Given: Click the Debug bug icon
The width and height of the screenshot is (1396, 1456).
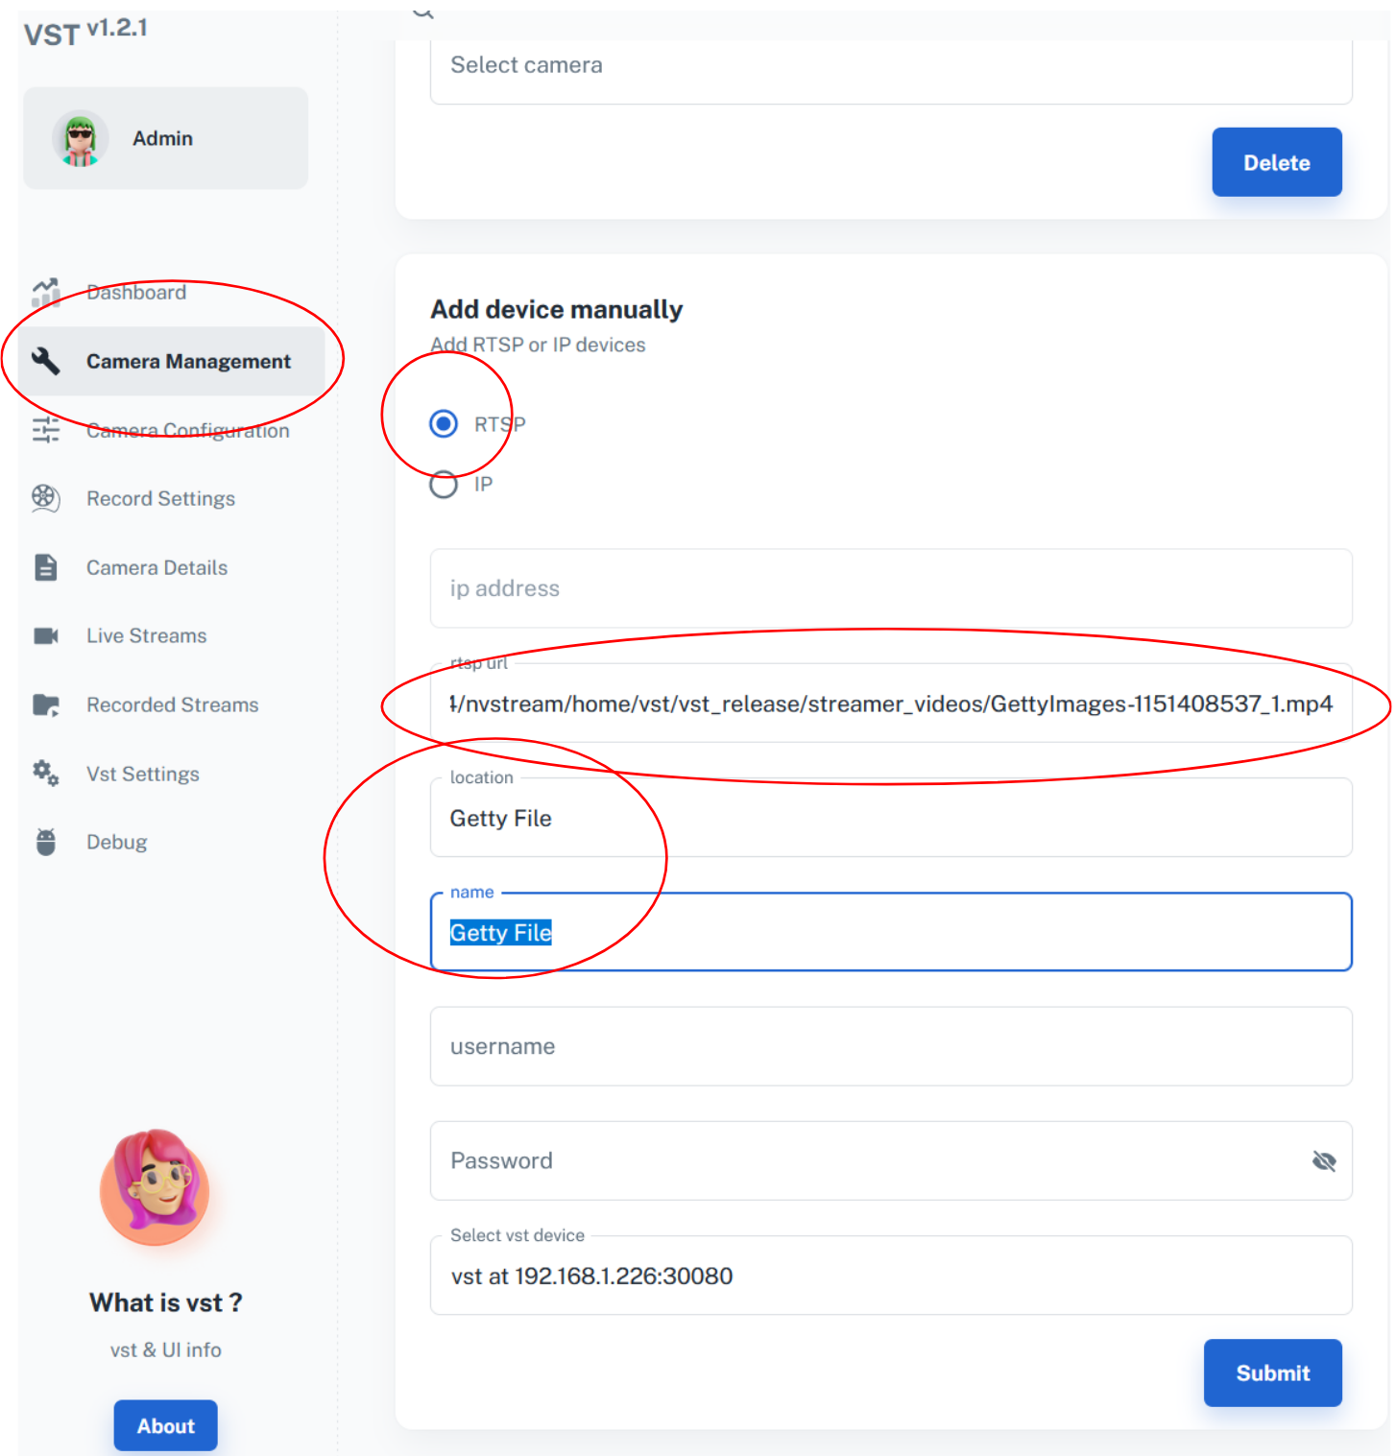Looking at the screenshot, I should pos(46,842).
